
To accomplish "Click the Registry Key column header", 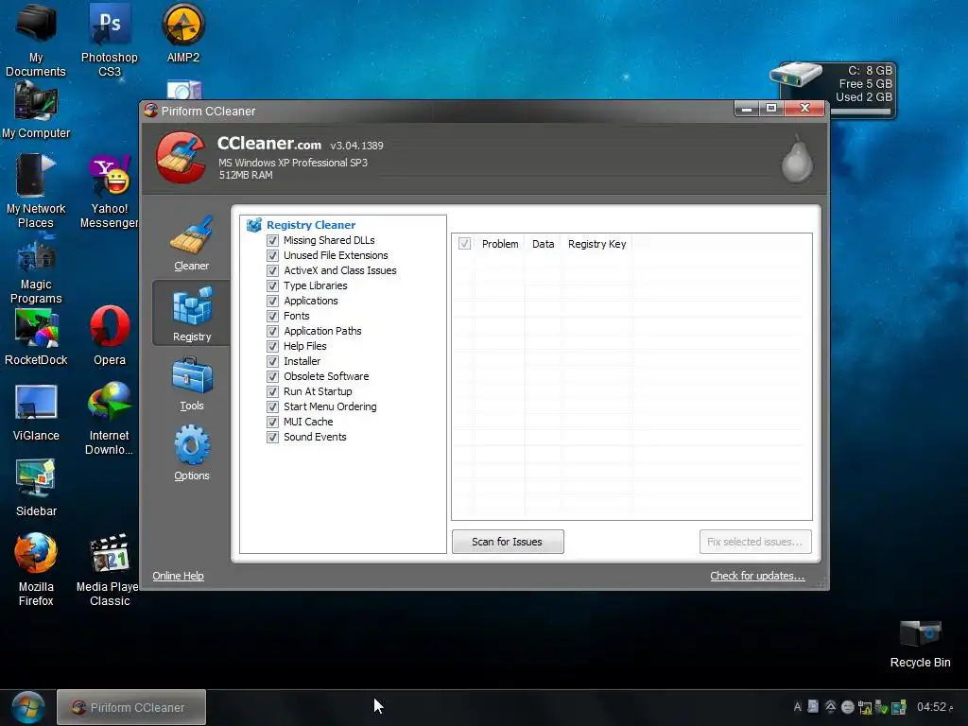I will (597, 244).
